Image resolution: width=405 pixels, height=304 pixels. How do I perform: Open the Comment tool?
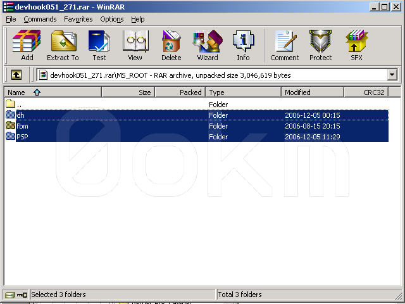(x=284, y=45)
